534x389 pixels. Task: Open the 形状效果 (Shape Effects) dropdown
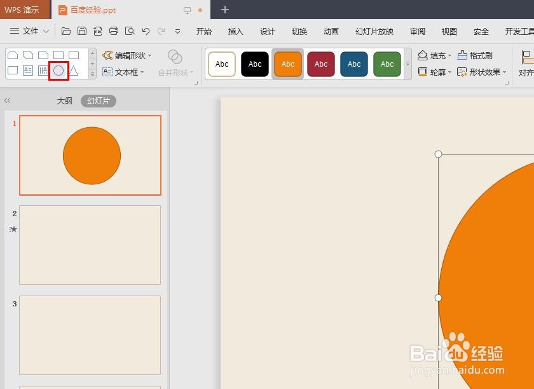click(x=482, y=72)
